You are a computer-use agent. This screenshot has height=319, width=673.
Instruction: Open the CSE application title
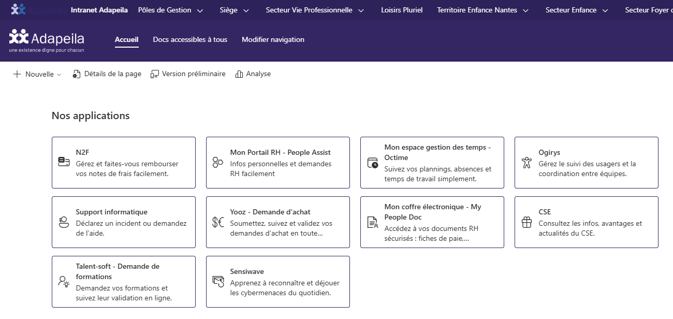pos(545,212)
